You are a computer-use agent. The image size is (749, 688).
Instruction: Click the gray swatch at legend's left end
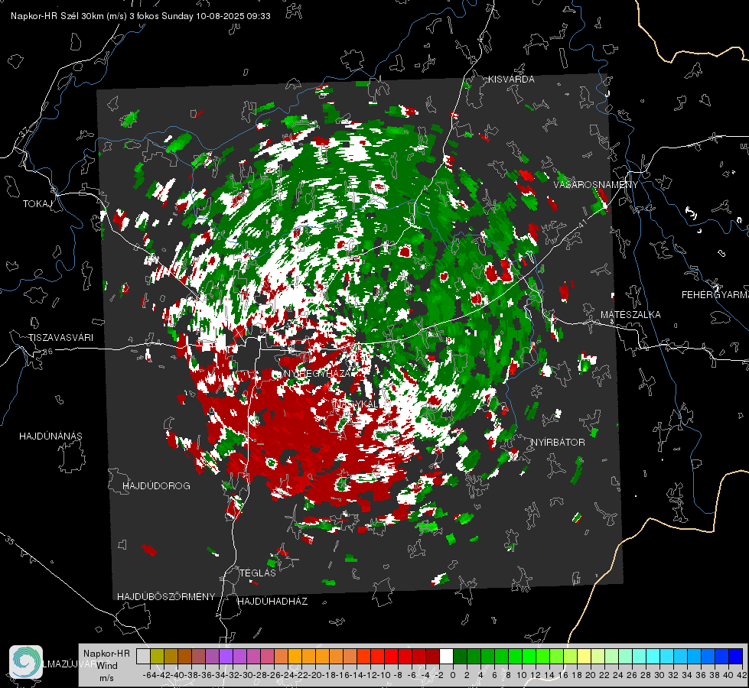[x=143, y=656]
